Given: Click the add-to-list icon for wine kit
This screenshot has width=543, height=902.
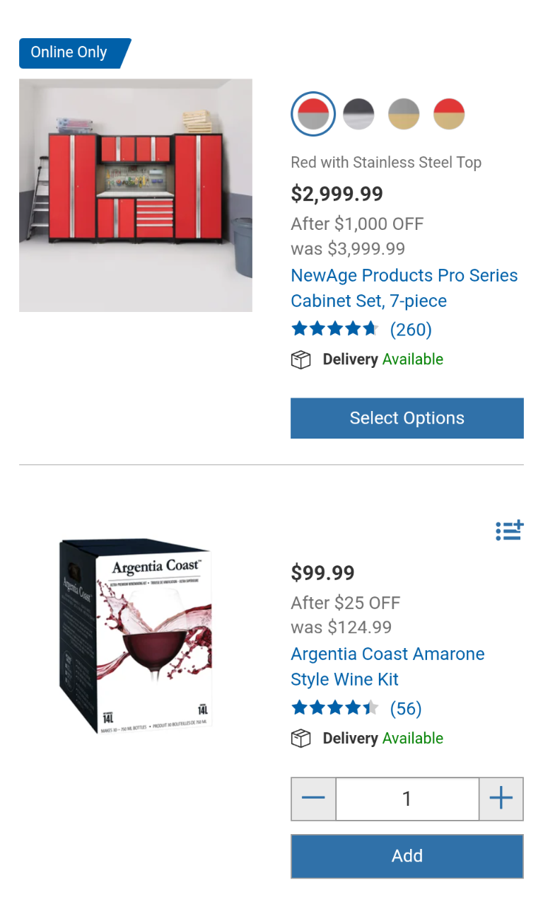Looking at the screenshot, I should point(509,530).
